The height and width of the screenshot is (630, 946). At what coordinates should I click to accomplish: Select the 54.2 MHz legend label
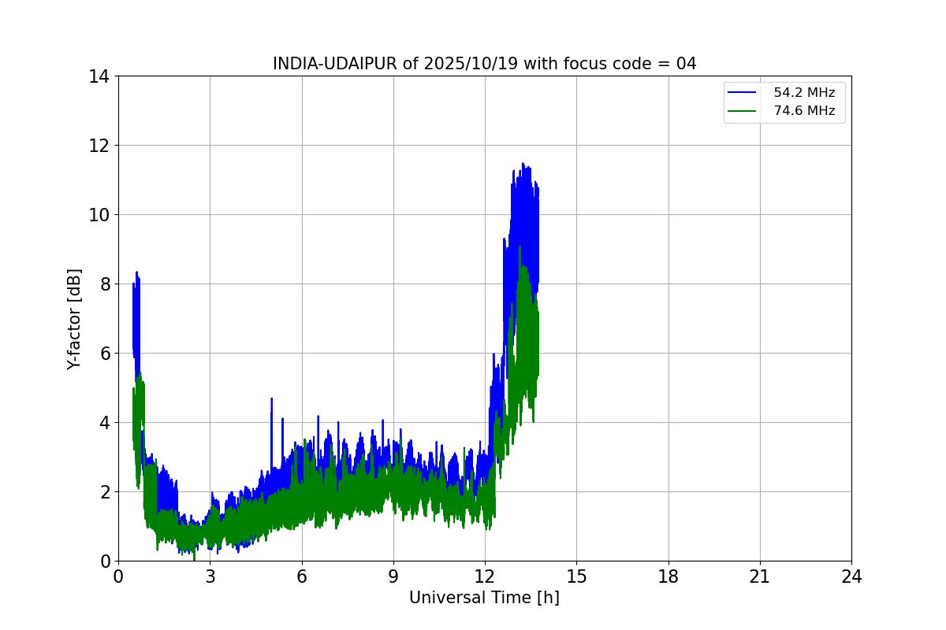pos(804,93)
